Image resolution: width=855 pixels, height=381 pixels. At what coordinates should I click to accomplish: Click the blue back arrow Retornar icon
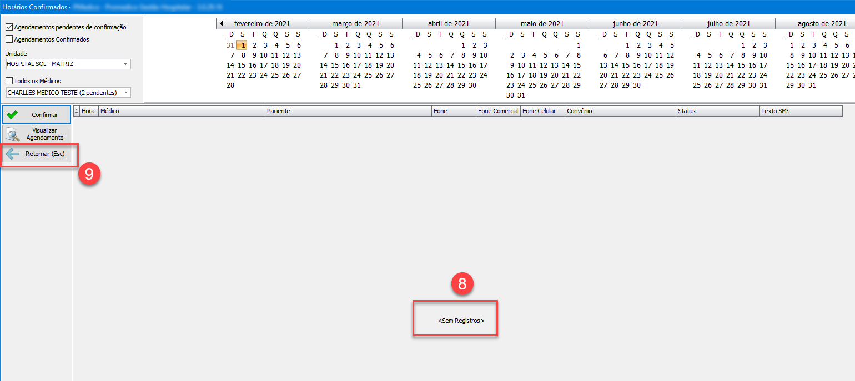(13, 154)
